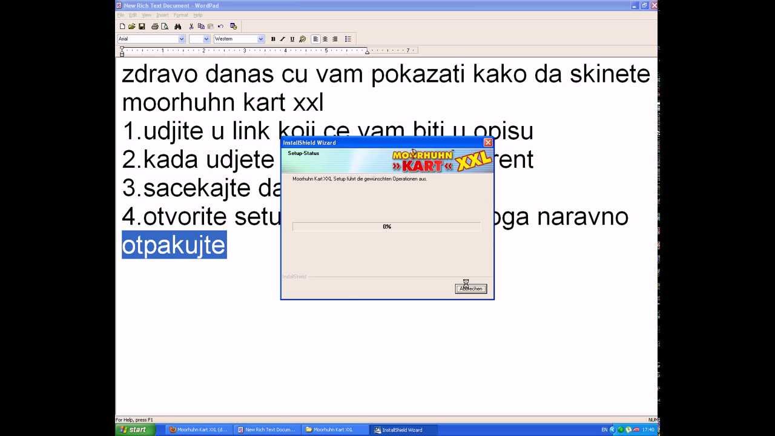Click the Start button on the taskbar
Viewport: 775px width, 436px height.
(x=136, y=430)
